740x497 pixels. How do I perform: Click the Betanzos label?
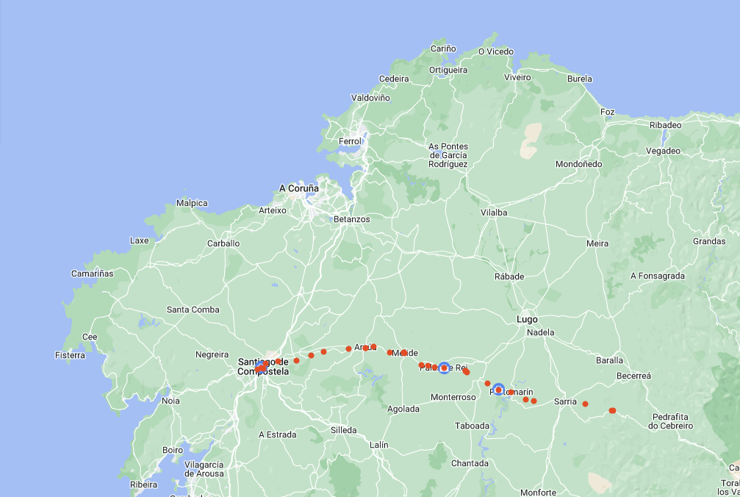351,220
